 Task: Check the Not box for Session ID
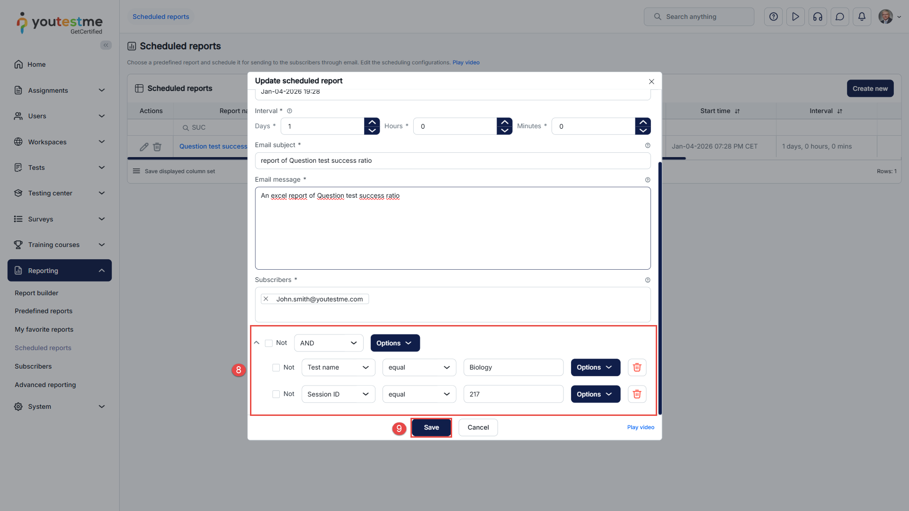pos(276,394)
